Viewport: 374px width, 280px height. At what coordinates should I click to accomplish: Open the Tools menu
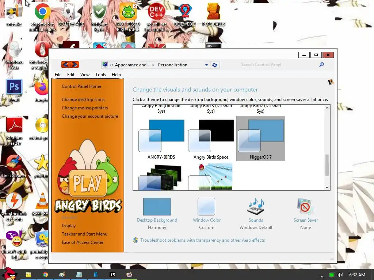tap(101, 74)
